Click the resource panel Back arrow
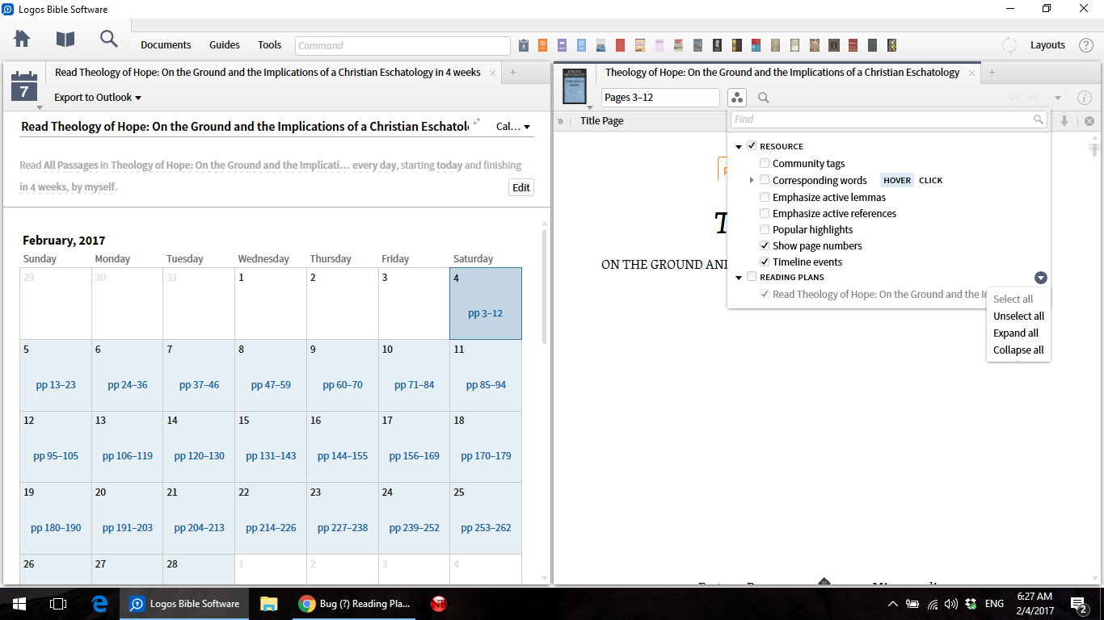Viewport: 1104px width, 620px height. click(x=1014, y=98)
